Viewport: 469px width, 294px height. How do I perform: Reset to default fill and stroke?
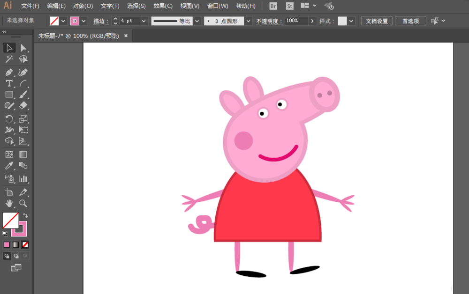click(5, 234)
